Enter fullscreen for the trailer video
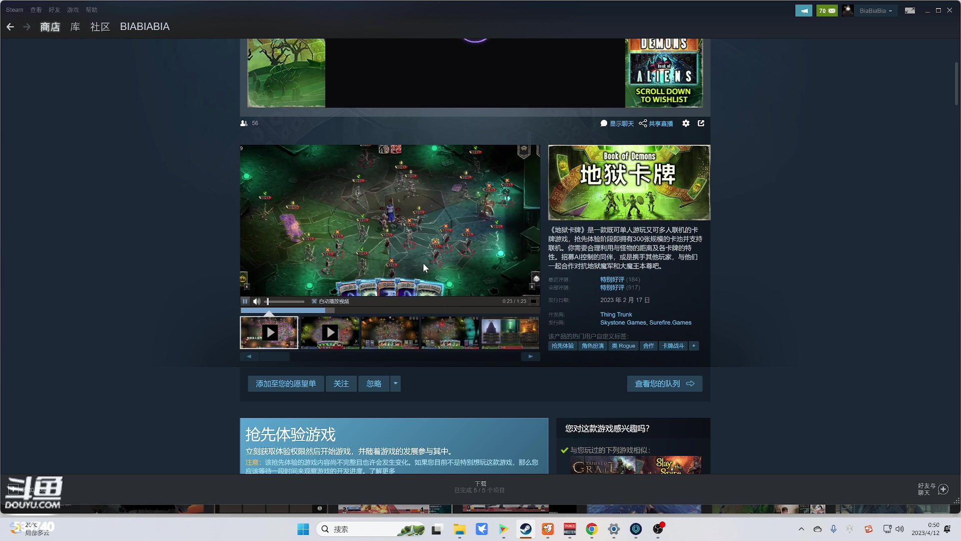This screenshot has height=541, width=961. 534,302
